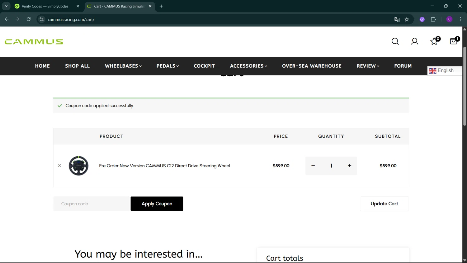Go back to previous page
Viewport: 467px width, 263px height.
(x=7, y=19)
